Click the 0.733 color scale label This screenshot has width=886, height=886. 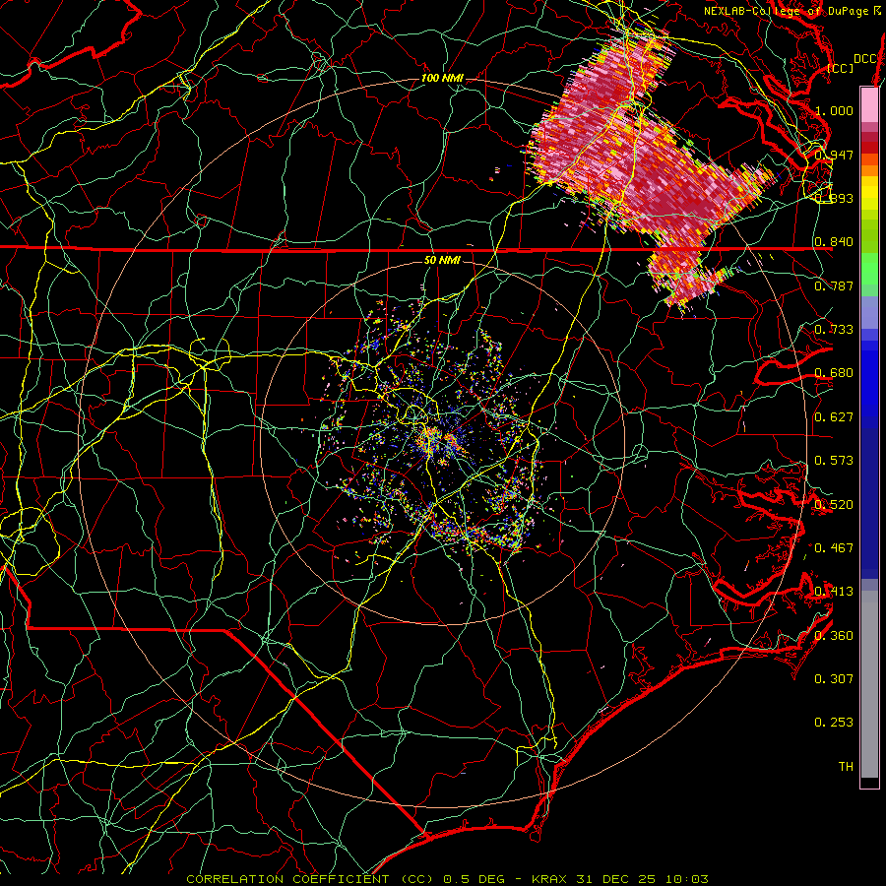click(x=834, y=330)
